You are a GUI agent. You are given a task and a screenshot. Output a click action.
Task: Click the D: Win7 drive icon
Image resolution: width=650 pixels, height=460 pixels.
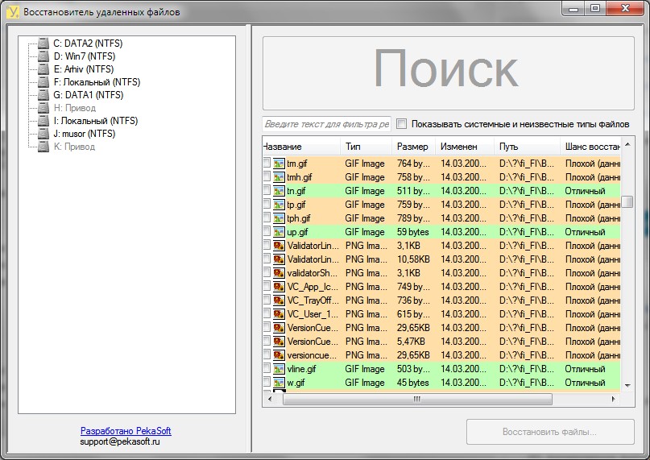pos(43,56)
